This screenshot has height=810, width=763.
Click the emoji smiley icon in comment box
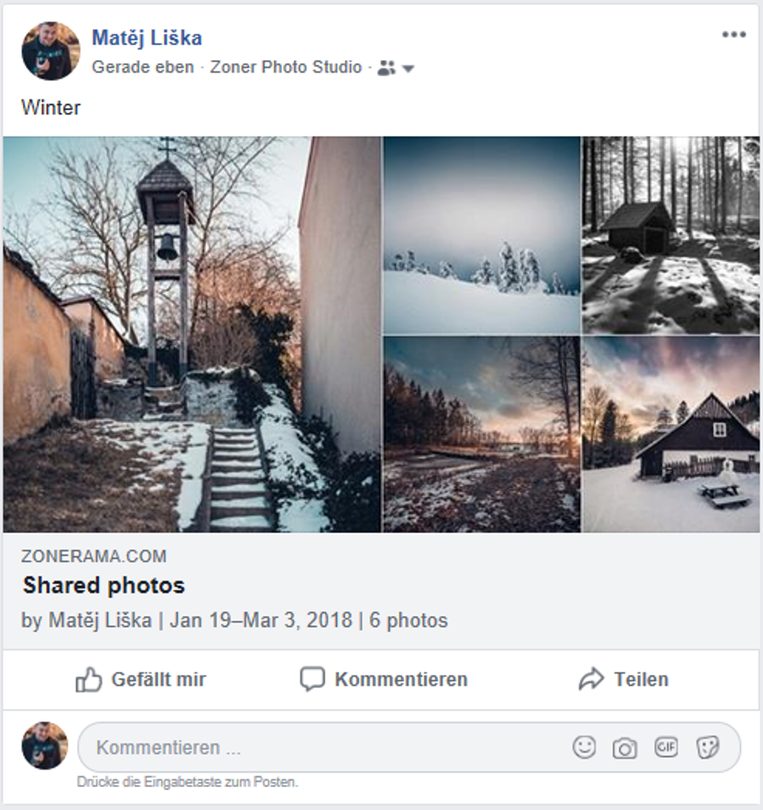pyautogui.click(x=584, y=747)
